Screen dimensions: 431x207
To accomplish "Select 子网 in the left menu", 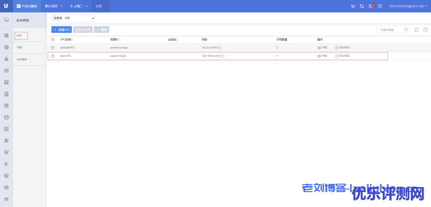I will pos(19,48).
